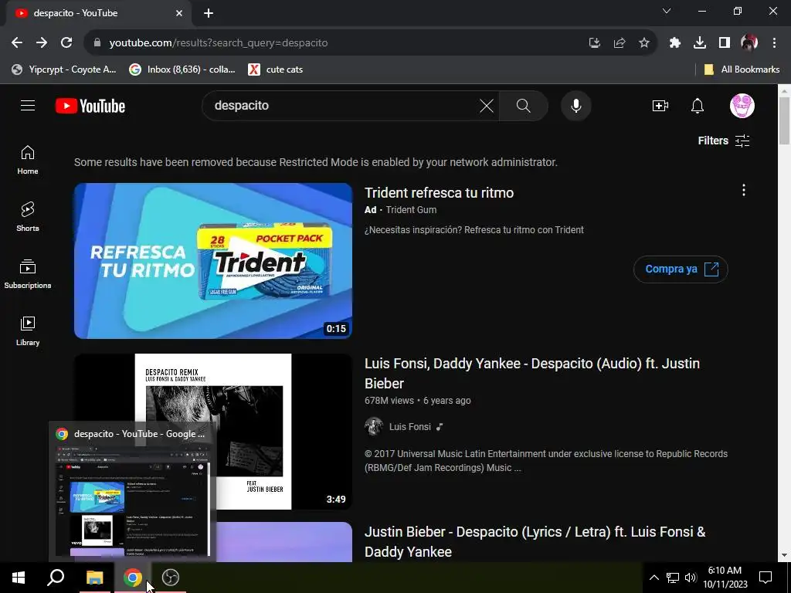Install app icon in the address bar
The image size is (791, 593).
click(594, 43)
